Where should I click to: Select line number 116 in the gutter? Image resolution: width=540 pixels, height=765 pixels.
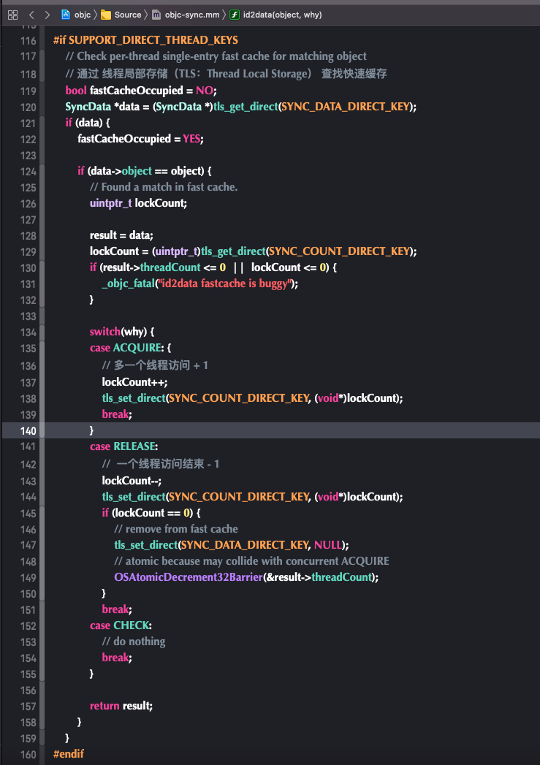click(28, 40)
